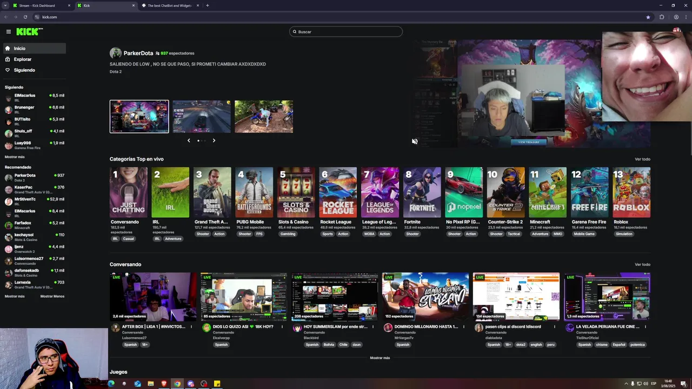The image size is (692, 389).
Task: Open Farfadox recommended channel
Action: pyautogui.click(x=35, y=225)
